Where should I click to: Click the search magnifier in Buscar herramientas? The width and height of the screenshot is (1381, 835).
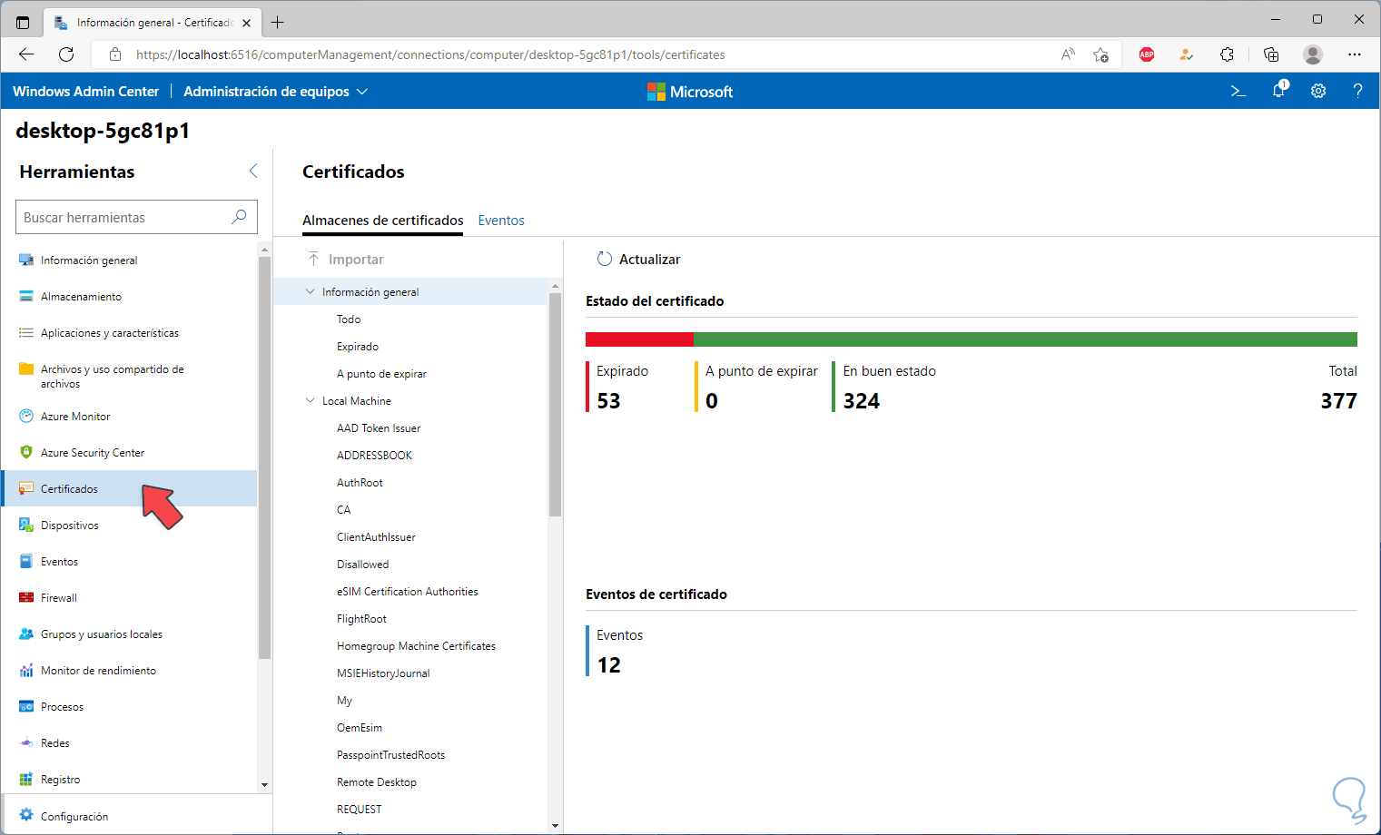(x=239, y=217)
